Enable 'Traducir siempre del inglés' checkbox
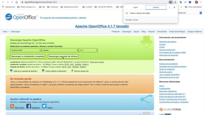The width and height of the screenshot is (204, 115). [127, 13]
